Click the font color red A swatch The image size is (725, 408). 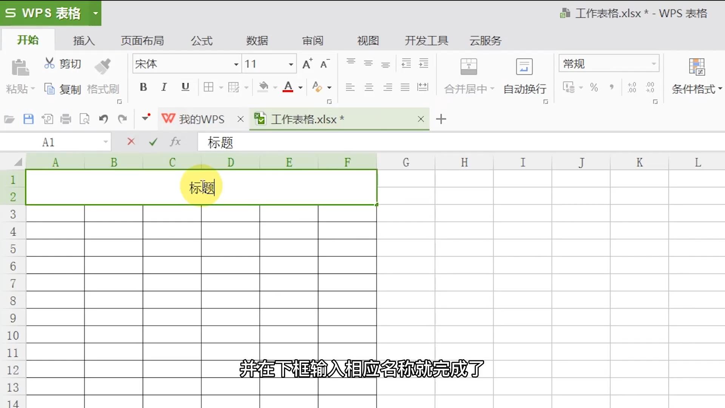tap(288, 87)
